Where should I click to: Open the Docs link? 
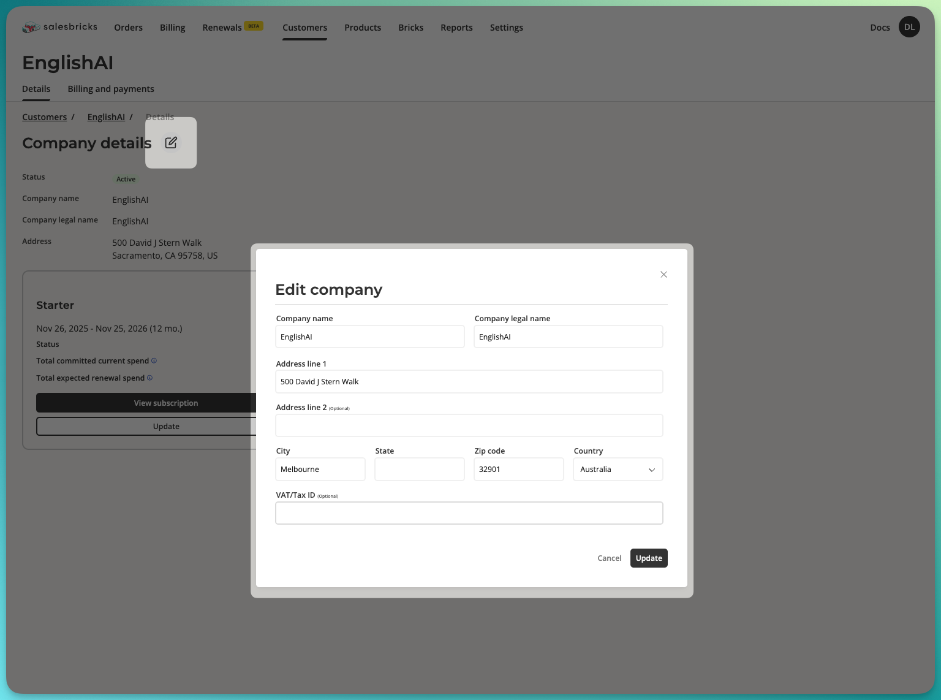880,28
